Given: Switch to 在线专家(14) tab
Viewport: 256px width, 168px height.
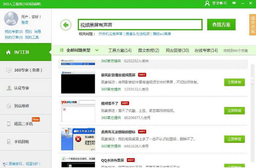Looking at the screenshot, I should tap(206, 50).
